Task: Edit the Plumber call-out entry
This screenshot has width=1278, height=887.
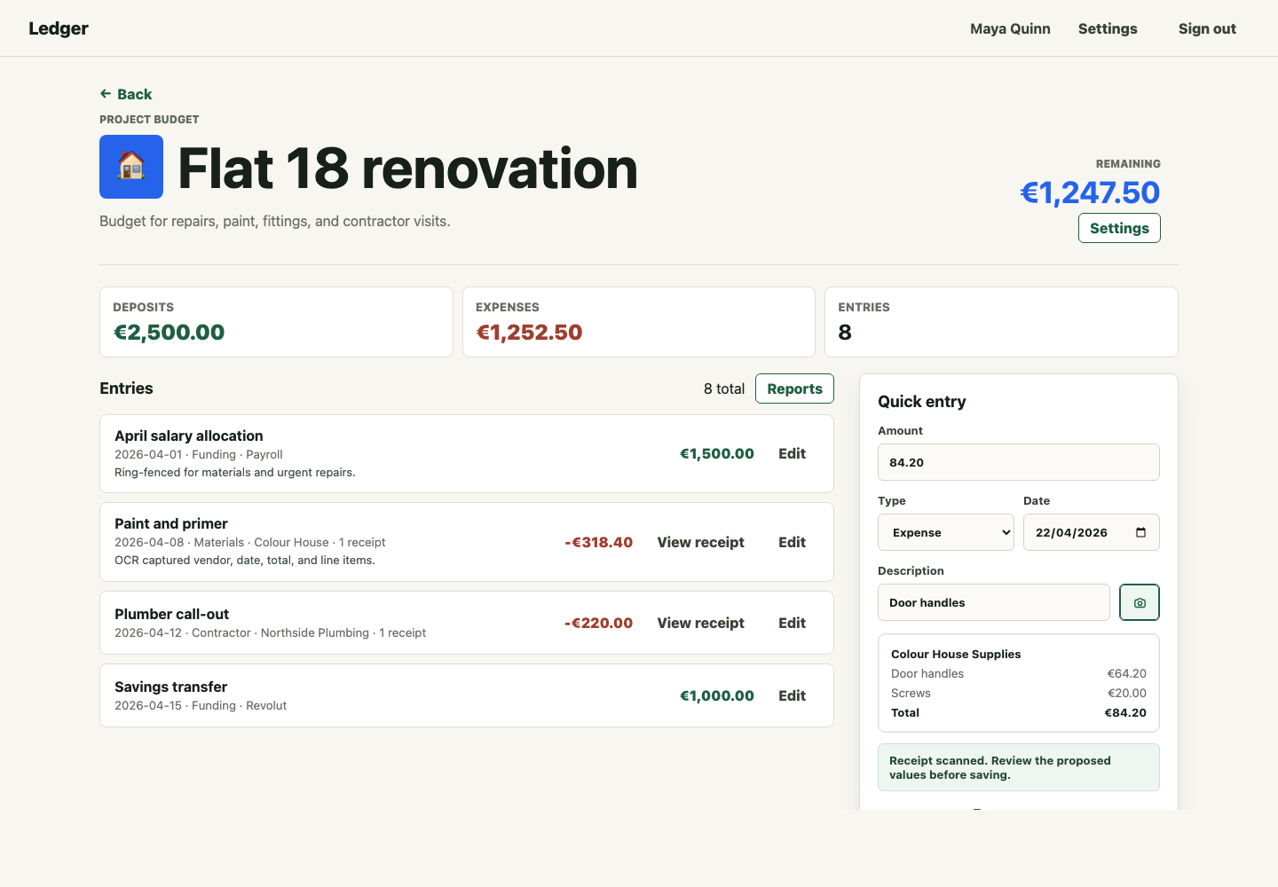Action: (x=792, y=623)
